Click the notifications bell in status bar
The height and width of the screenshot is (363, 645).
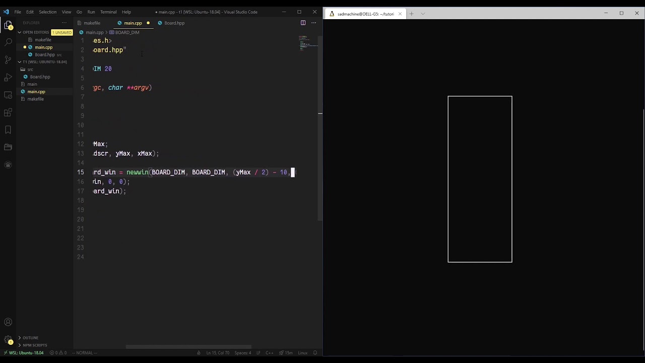pos(315,353)
